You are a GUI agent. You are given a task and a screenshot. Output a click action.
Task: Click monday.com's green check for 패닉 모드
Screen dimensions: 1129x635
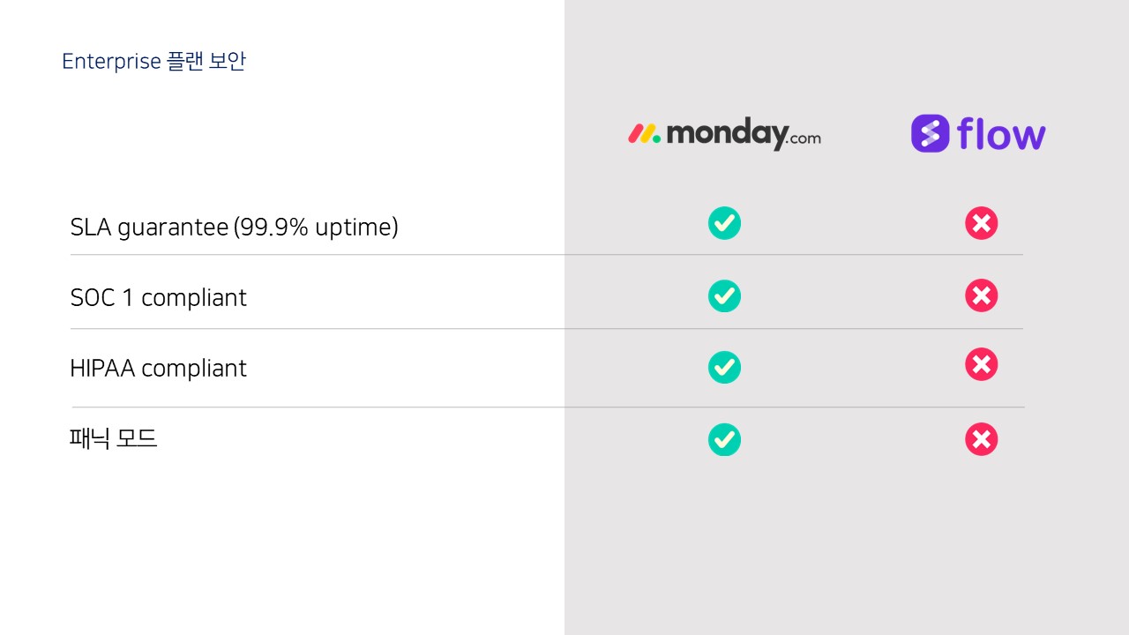[x=724, y=439]
